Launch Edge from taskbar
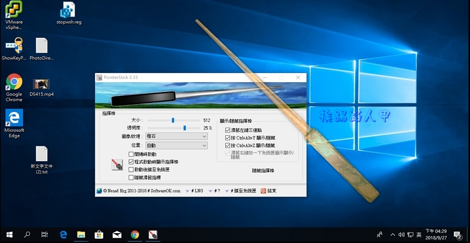This screenshot has height=243, width=470. point(63,235)
